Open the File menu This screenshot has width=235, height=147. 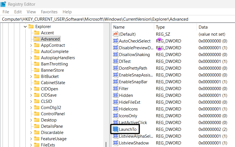pos(6,12)
